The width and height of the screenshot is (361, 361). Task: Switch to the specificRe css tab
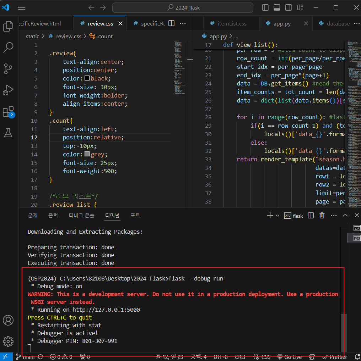[x=149, y=23]
